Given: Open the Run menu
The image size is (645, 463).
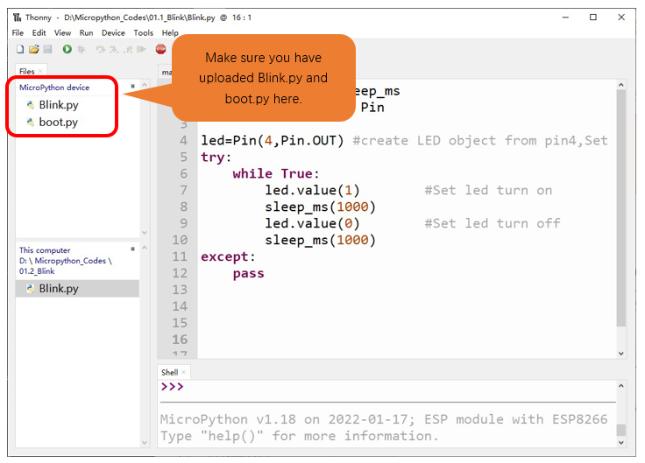Looking at the screenshot, I should click(x=87, y=33).
